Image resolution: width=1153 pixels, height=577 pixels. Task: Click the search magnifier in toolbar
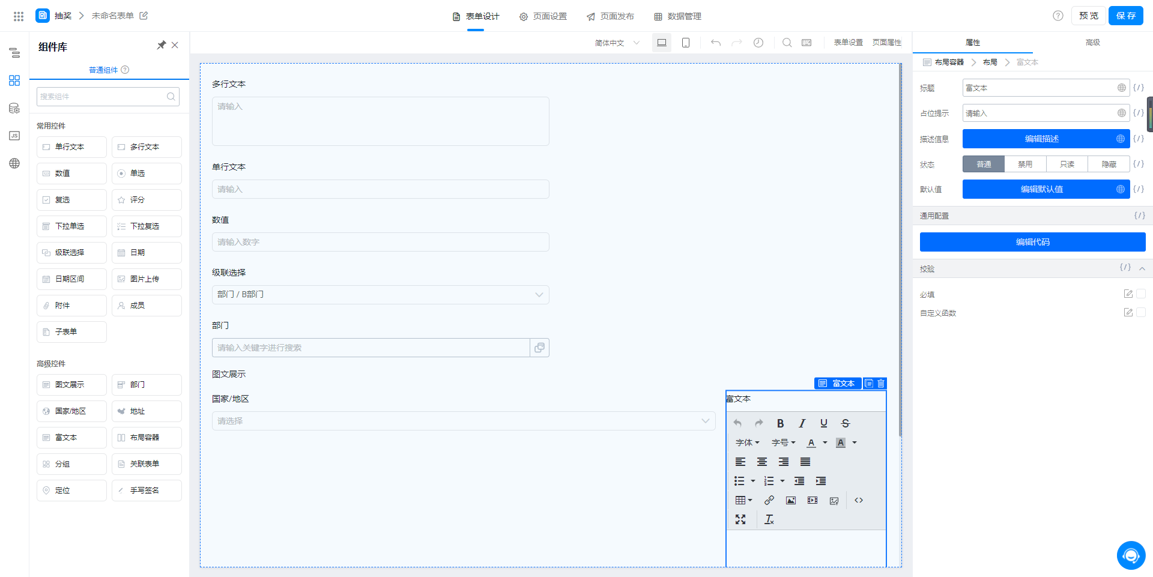point(787,43)
